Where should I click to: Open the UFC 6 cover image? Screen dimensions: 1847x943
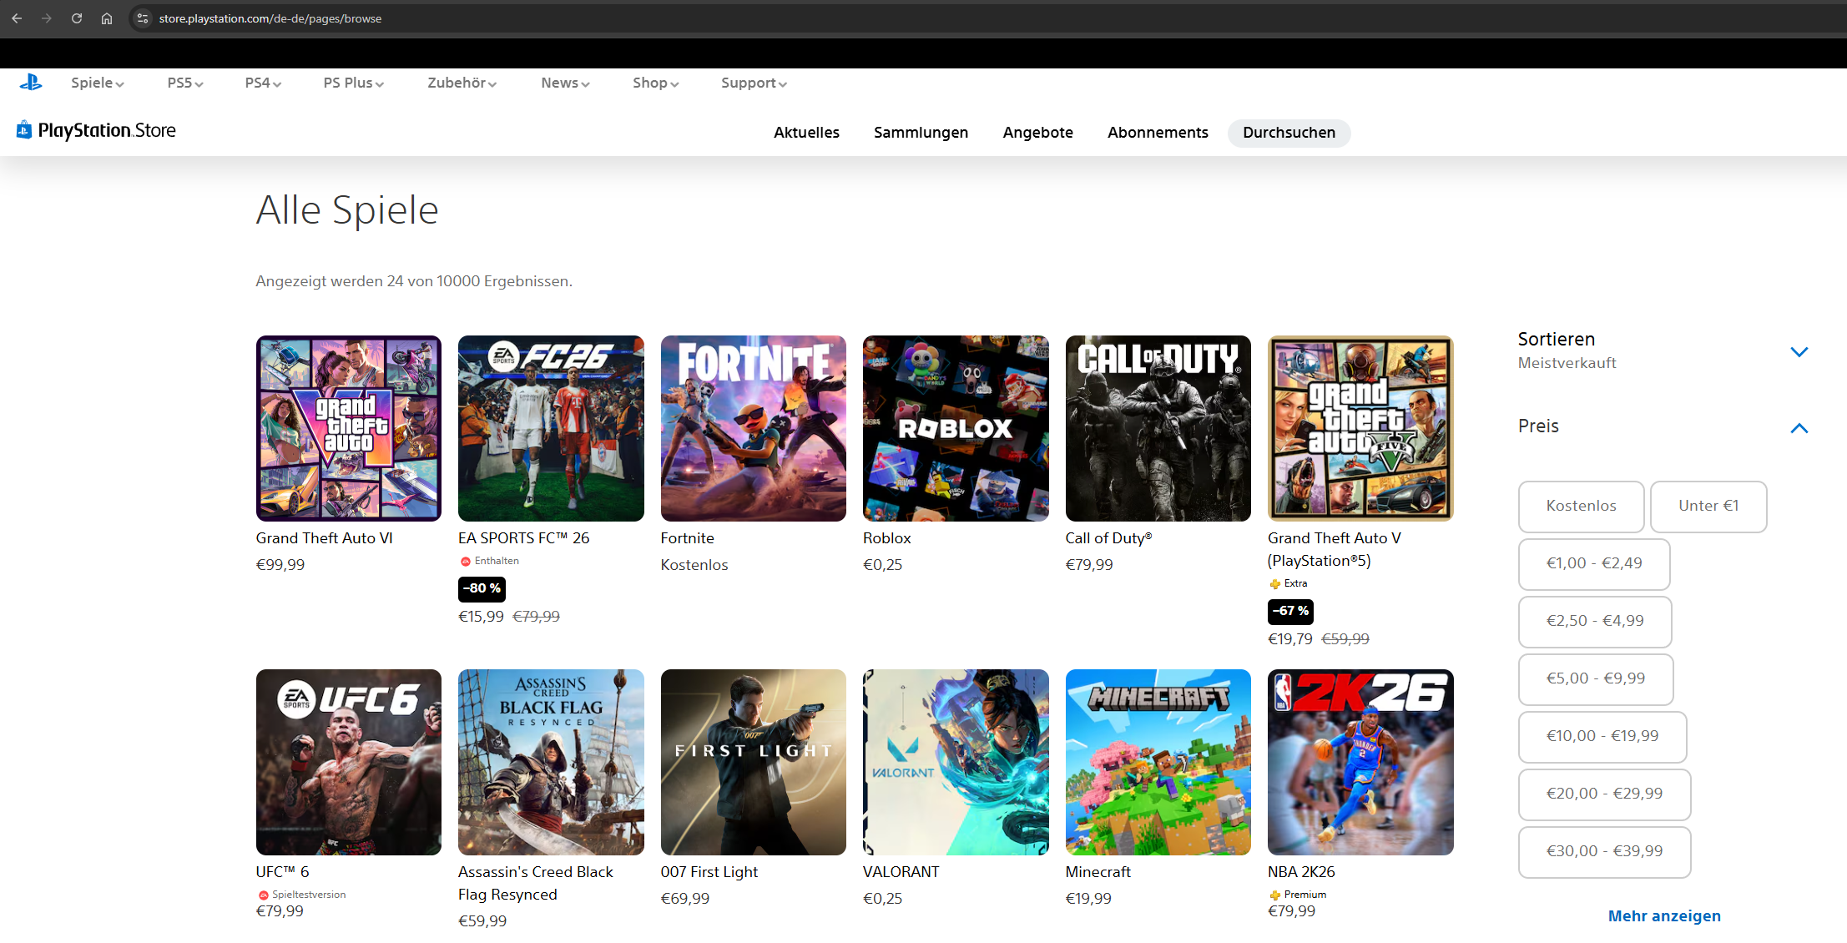pos(349,762)
